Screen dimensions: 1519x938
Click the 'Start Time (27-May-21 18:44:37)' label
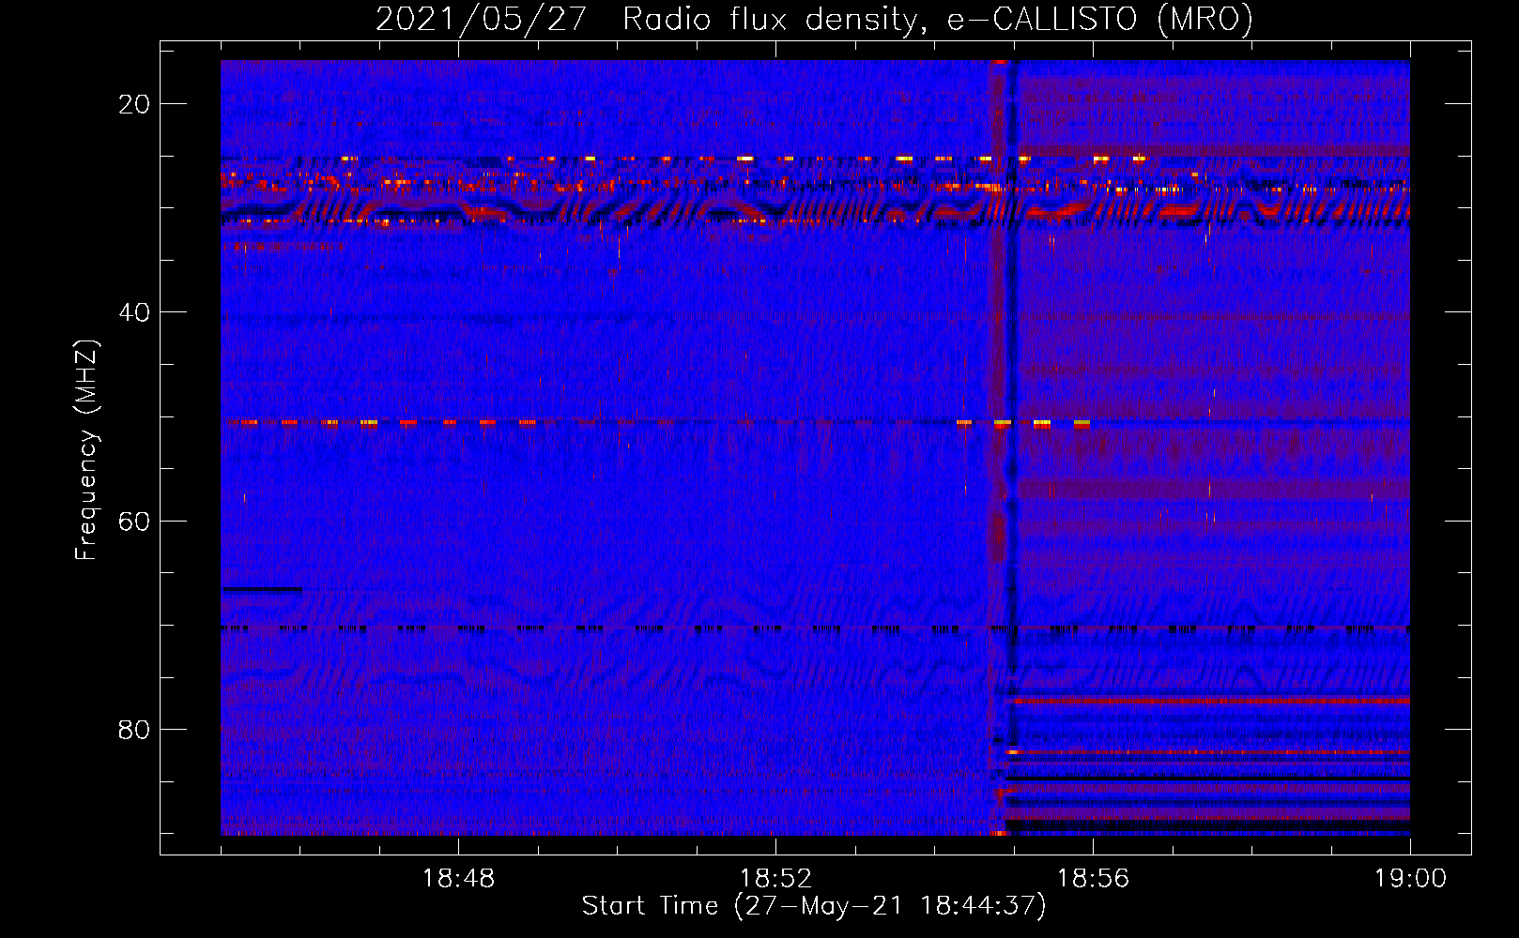click(x=814, y=906)
